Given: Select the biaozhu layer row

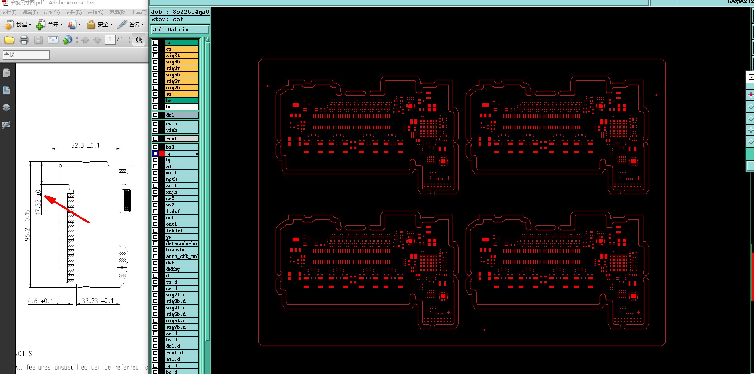Looking at the screenshot, I should tap(181, 250).
